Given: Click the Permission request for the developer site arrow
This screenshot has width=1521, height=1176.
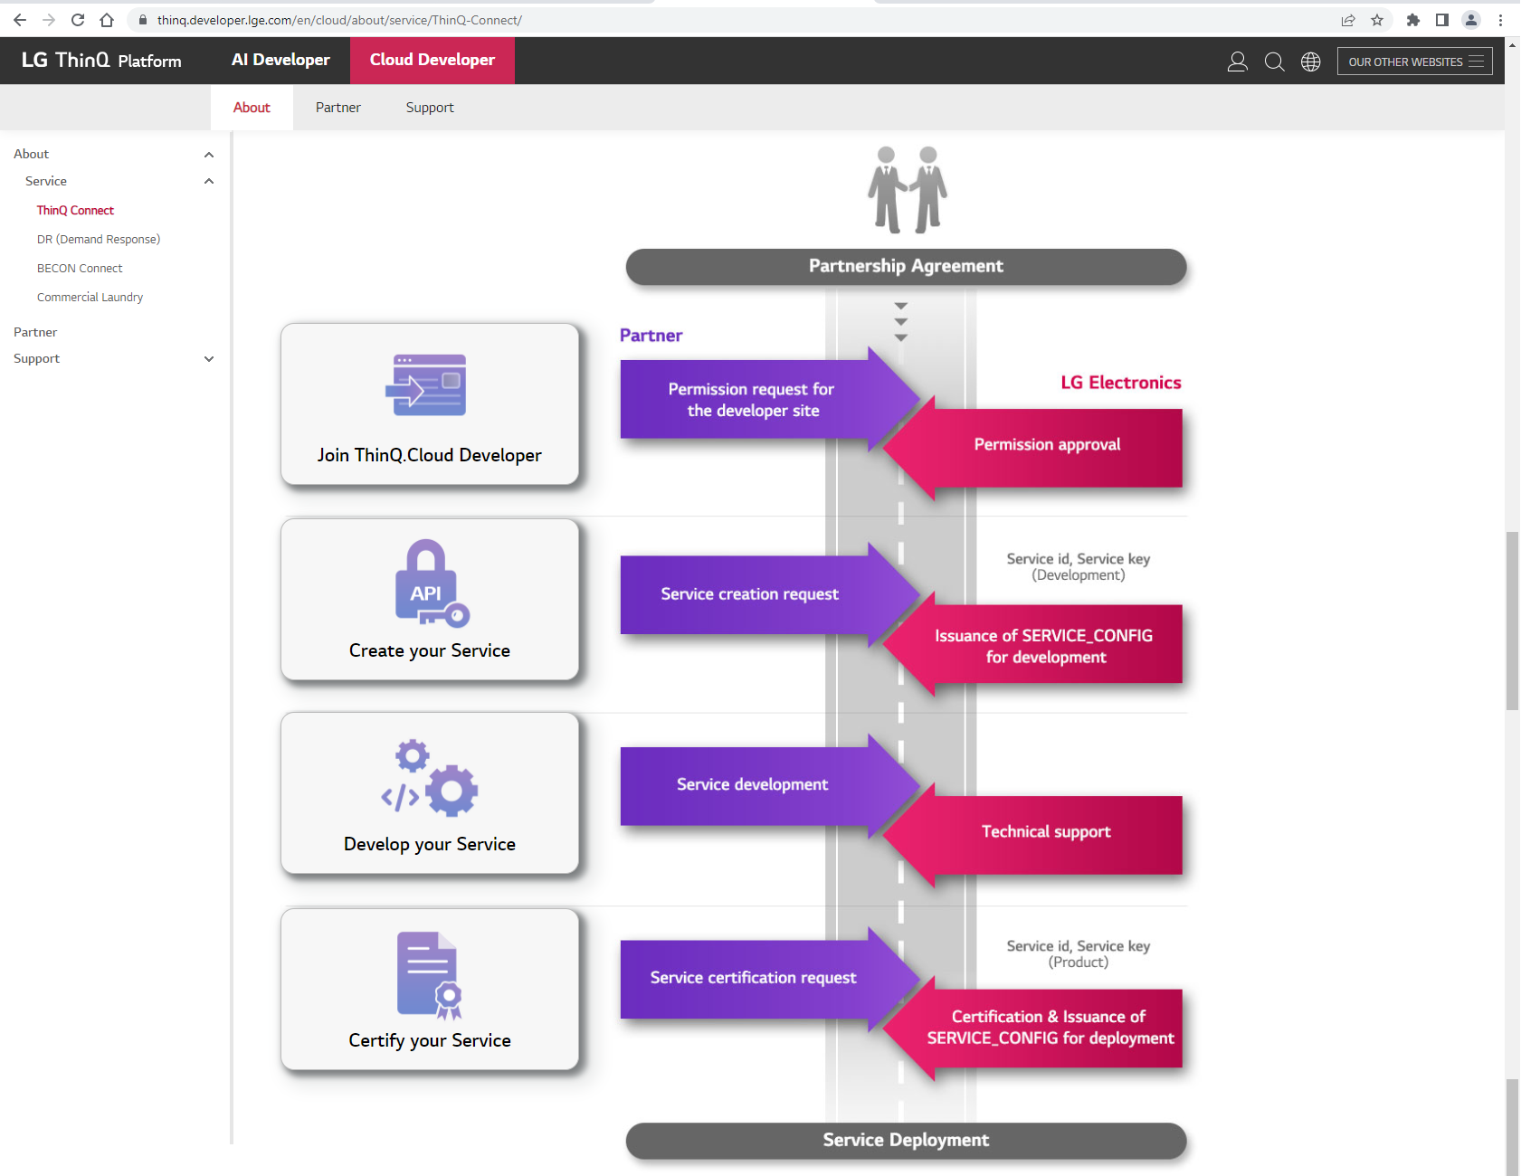Looking at the screenshot, I should [x=769, y=400].
